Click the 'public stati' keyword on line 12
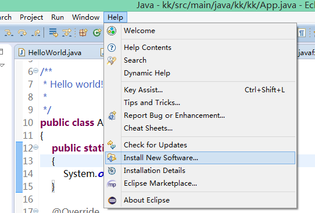The width and height of the screenshot is (315, 213). click(78, 148)
